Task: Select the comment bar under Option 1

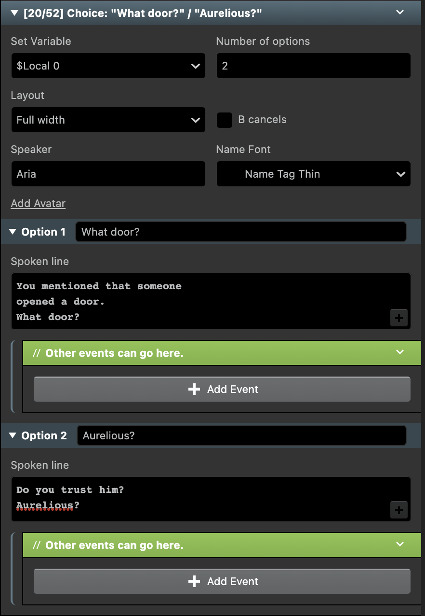Action: [222, 353]
